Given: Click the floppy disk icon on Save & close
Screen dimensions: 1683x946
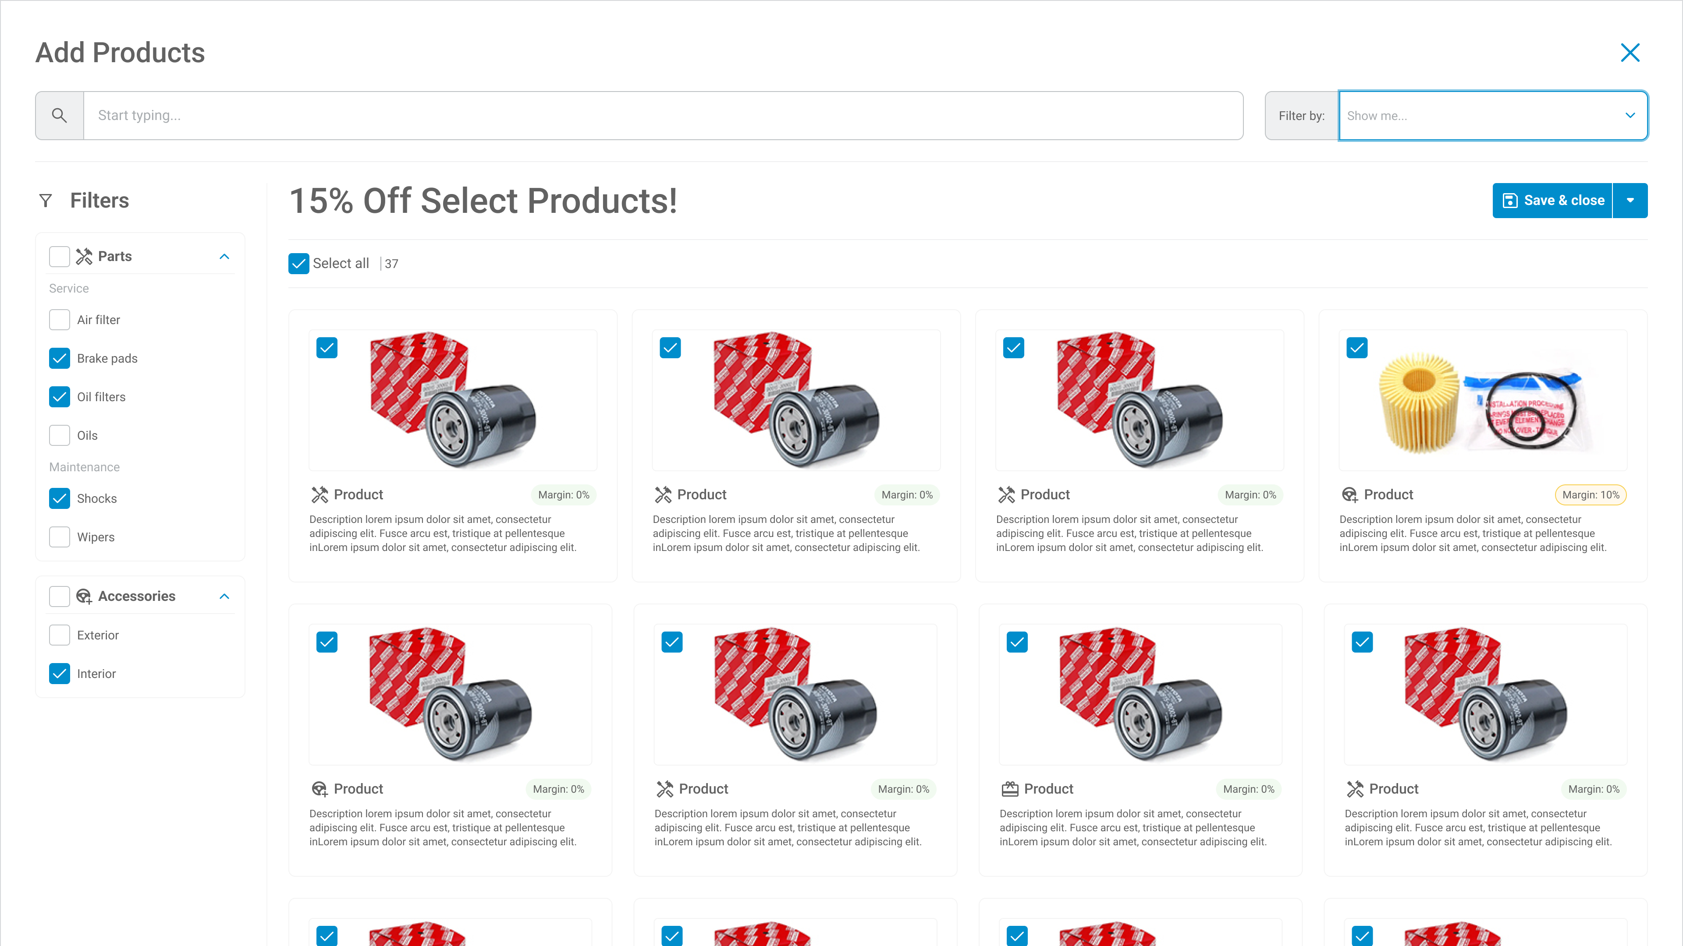Looking at the screenshot, I should point(1510,201).
